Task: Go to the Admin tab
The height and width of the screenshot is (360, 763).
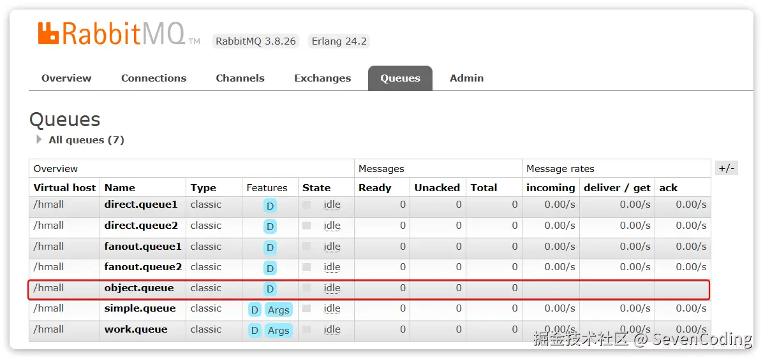Action: coord(466,78)
